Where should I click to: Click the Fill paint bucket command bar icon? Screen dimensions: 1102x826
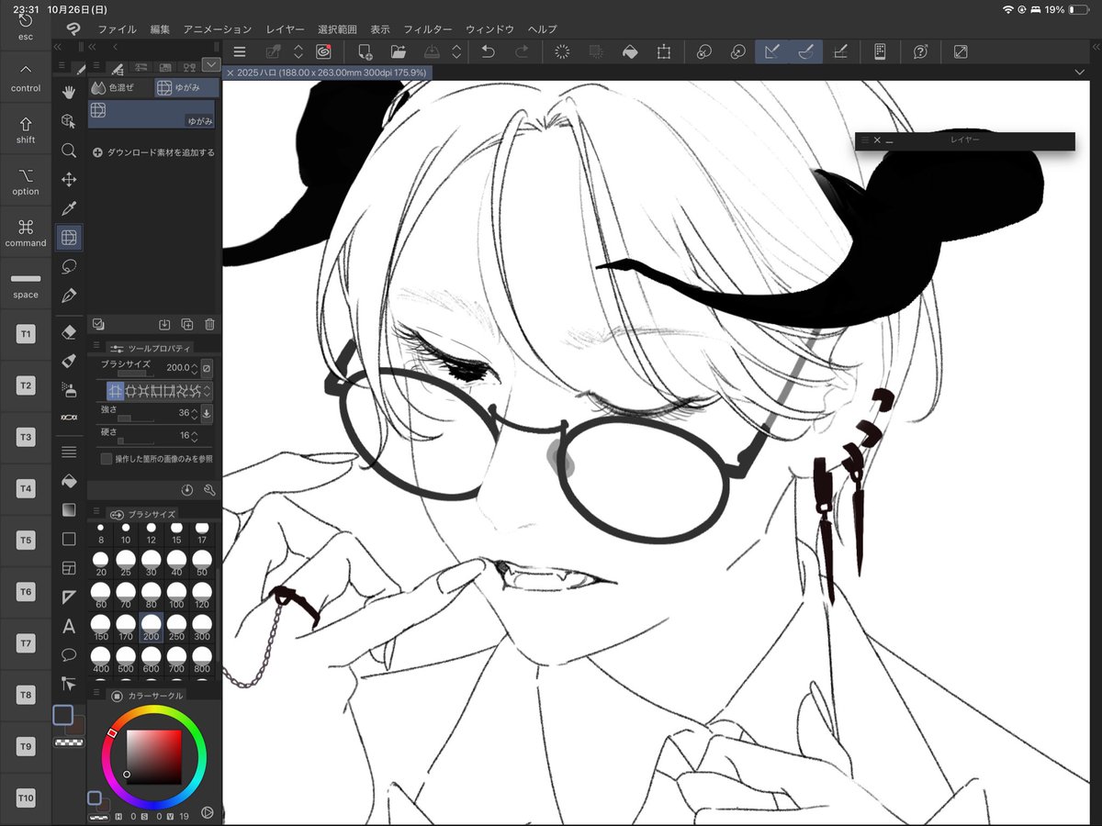click(x=630, y=52)
